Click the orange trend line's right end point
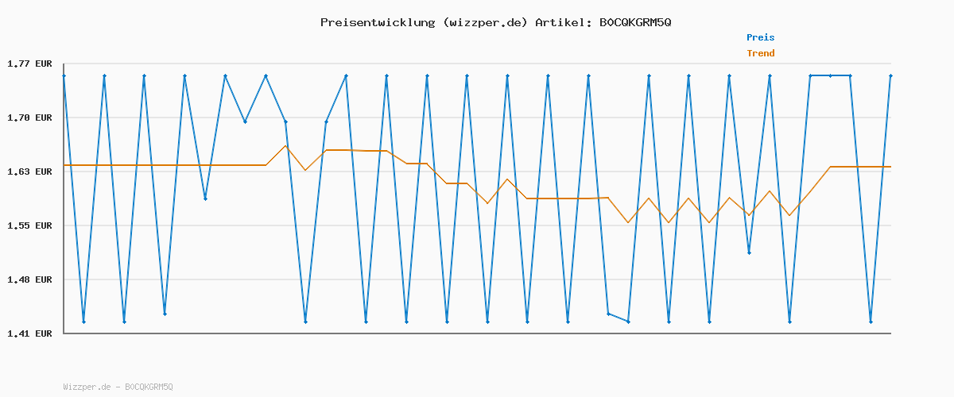The height and width of the screenshot is (397, 954). point(890,167)
